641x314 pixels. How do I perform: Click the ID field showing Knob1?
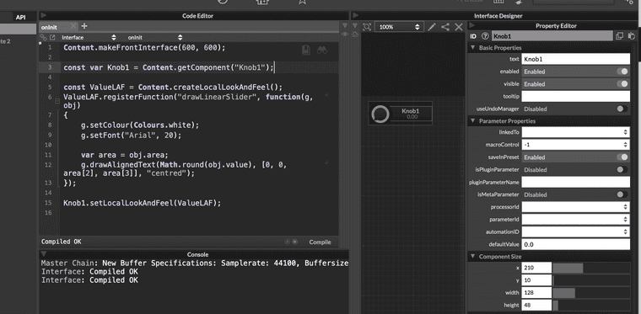coord(552,36)
